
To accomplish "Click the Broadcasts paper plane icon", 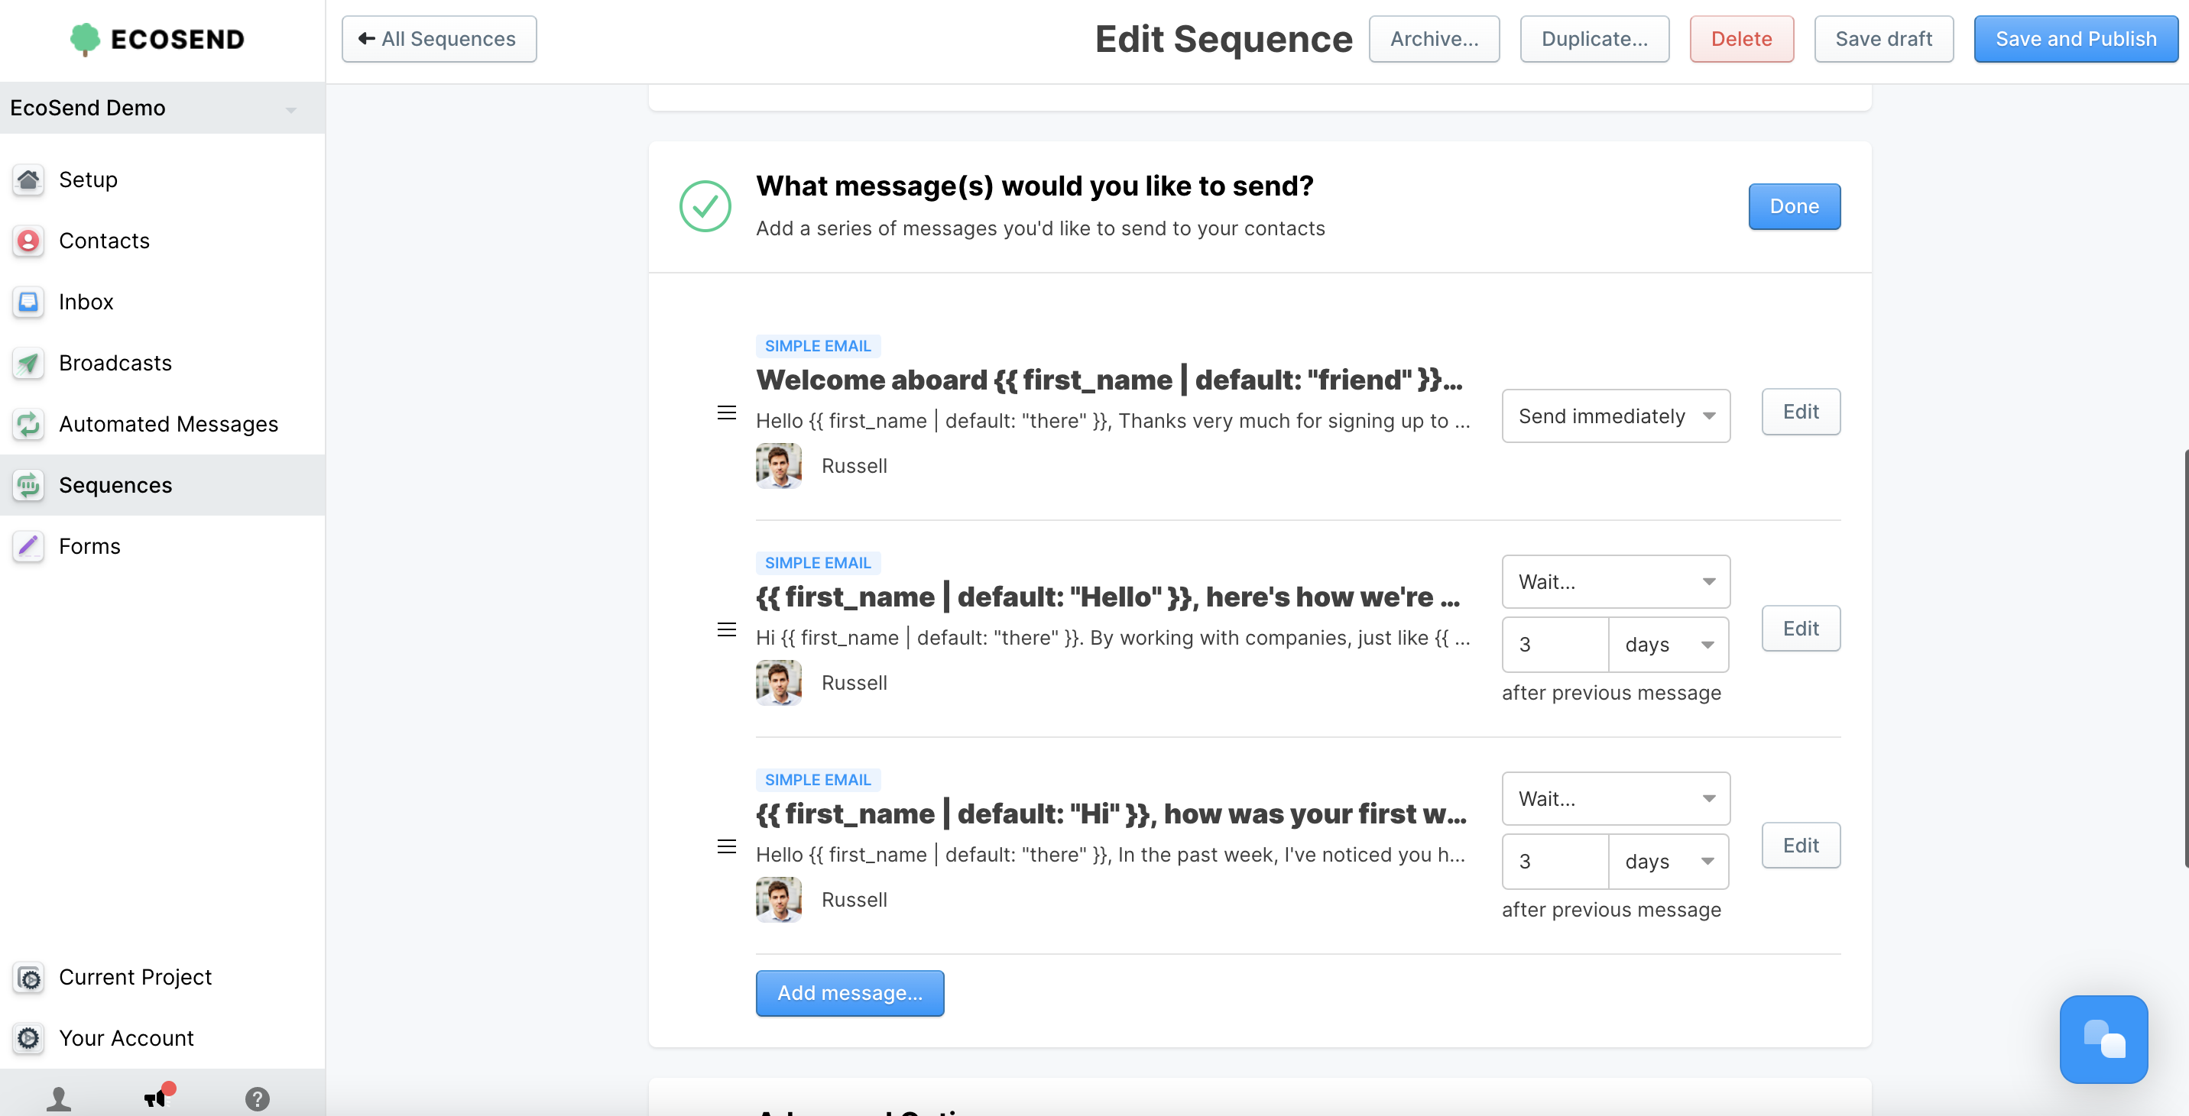I will coord(28,363).
